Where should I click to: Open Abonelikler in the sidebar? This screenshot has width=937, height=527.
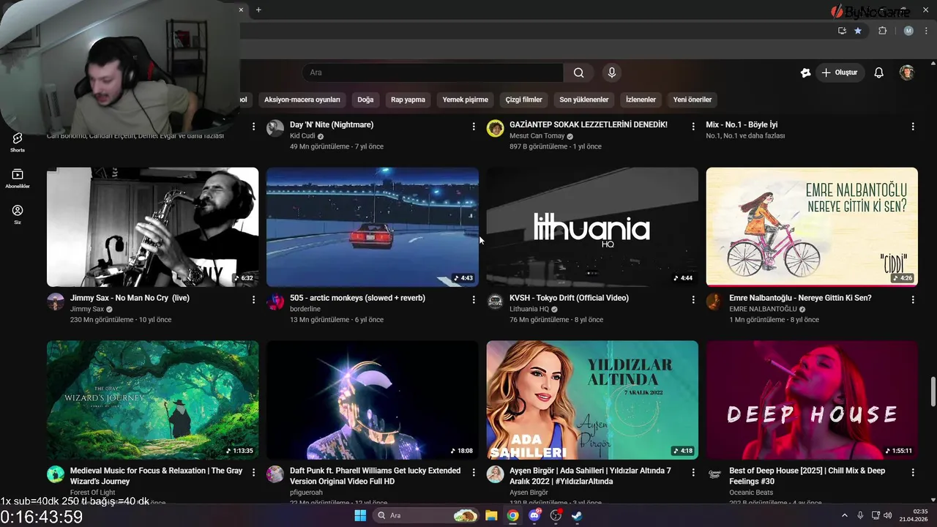[18, 179]
